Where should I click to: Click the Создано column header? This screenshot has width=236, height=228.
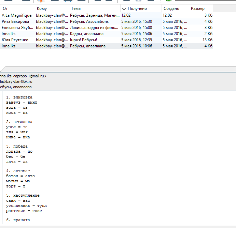click(175, 9)
